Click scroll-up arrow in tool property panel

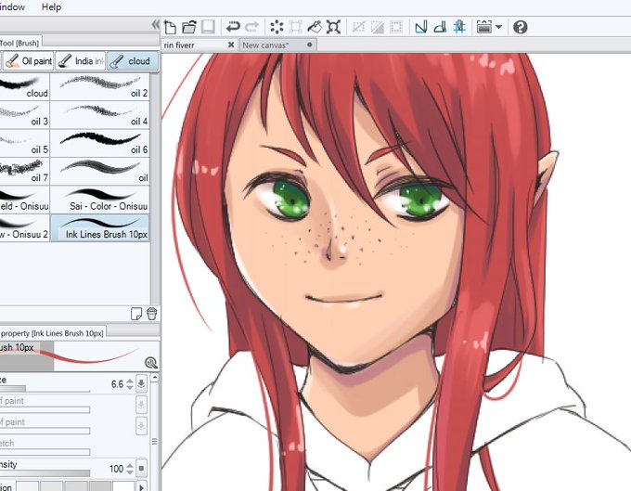[155, 378]
